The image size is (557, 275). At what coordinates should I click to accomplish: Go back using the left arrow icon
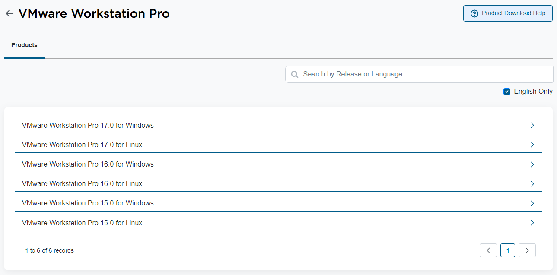coord(10,13)
